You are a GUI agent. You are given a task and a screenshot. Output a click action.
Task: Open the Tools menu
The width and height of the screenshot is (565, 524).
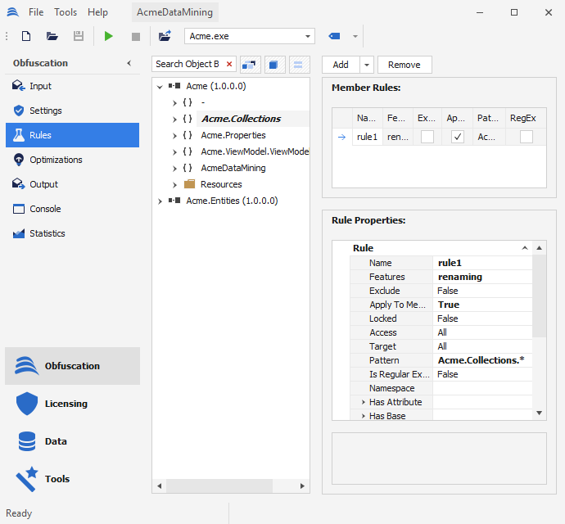pos(66,12)
